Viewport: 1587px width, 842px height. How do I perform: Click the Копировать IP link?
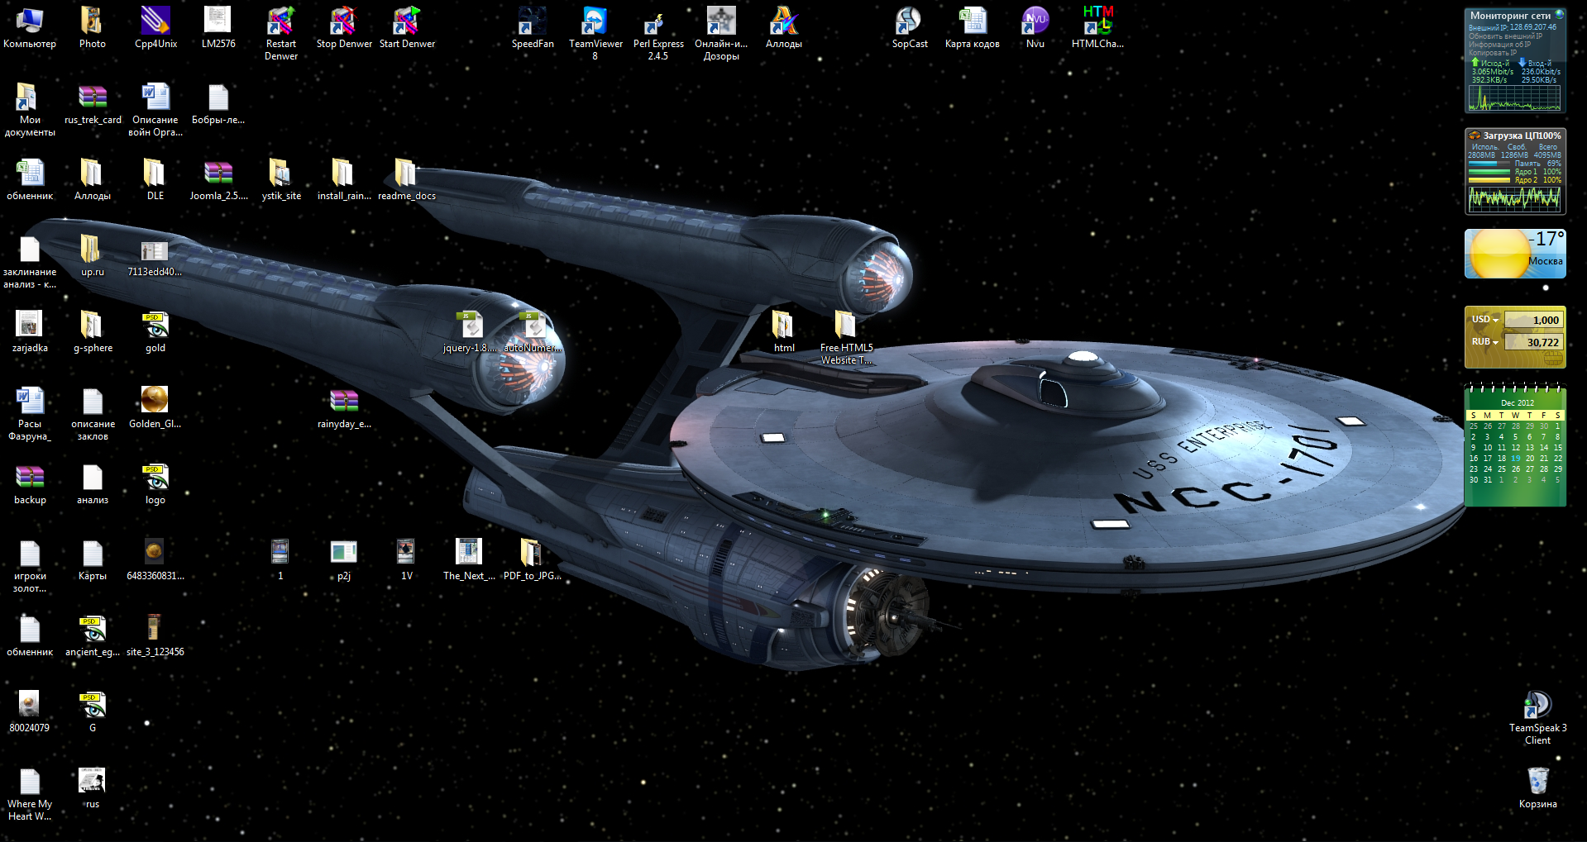(x=1493, y=53)
